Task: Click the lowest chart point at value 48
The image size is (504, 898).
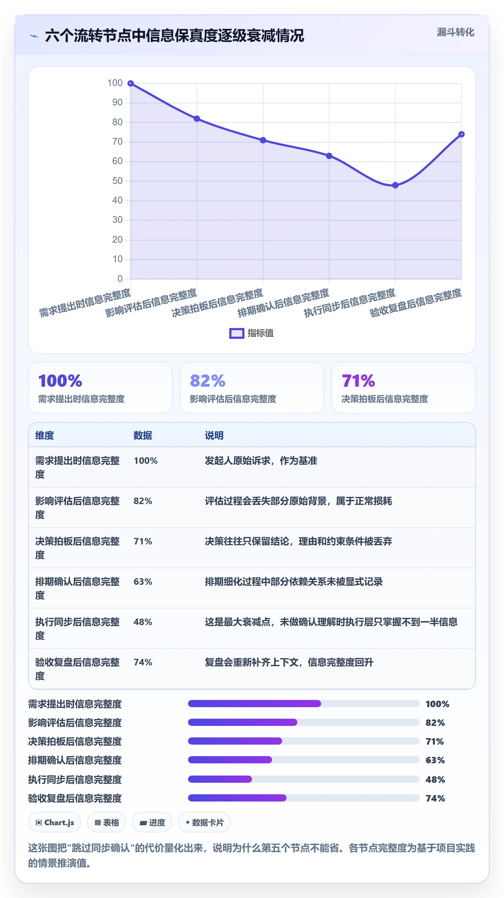Action: click(x=395, y=185)
